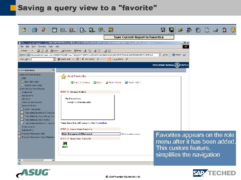
Task: Click Search Web on Google toolbar
Action: [64, 59]
